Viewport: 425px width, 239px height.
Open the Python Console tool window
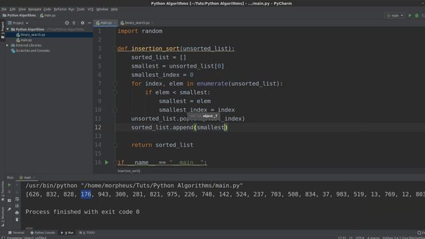(42, 232)
